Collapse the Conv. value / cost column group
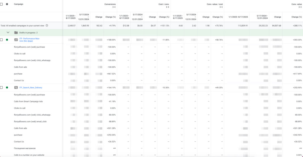Screen dimensions: 303x157 [222, 7]
